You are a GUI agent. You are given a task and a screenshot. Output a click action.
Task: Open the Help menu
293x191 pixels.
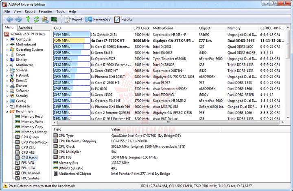tap(72, 11)
